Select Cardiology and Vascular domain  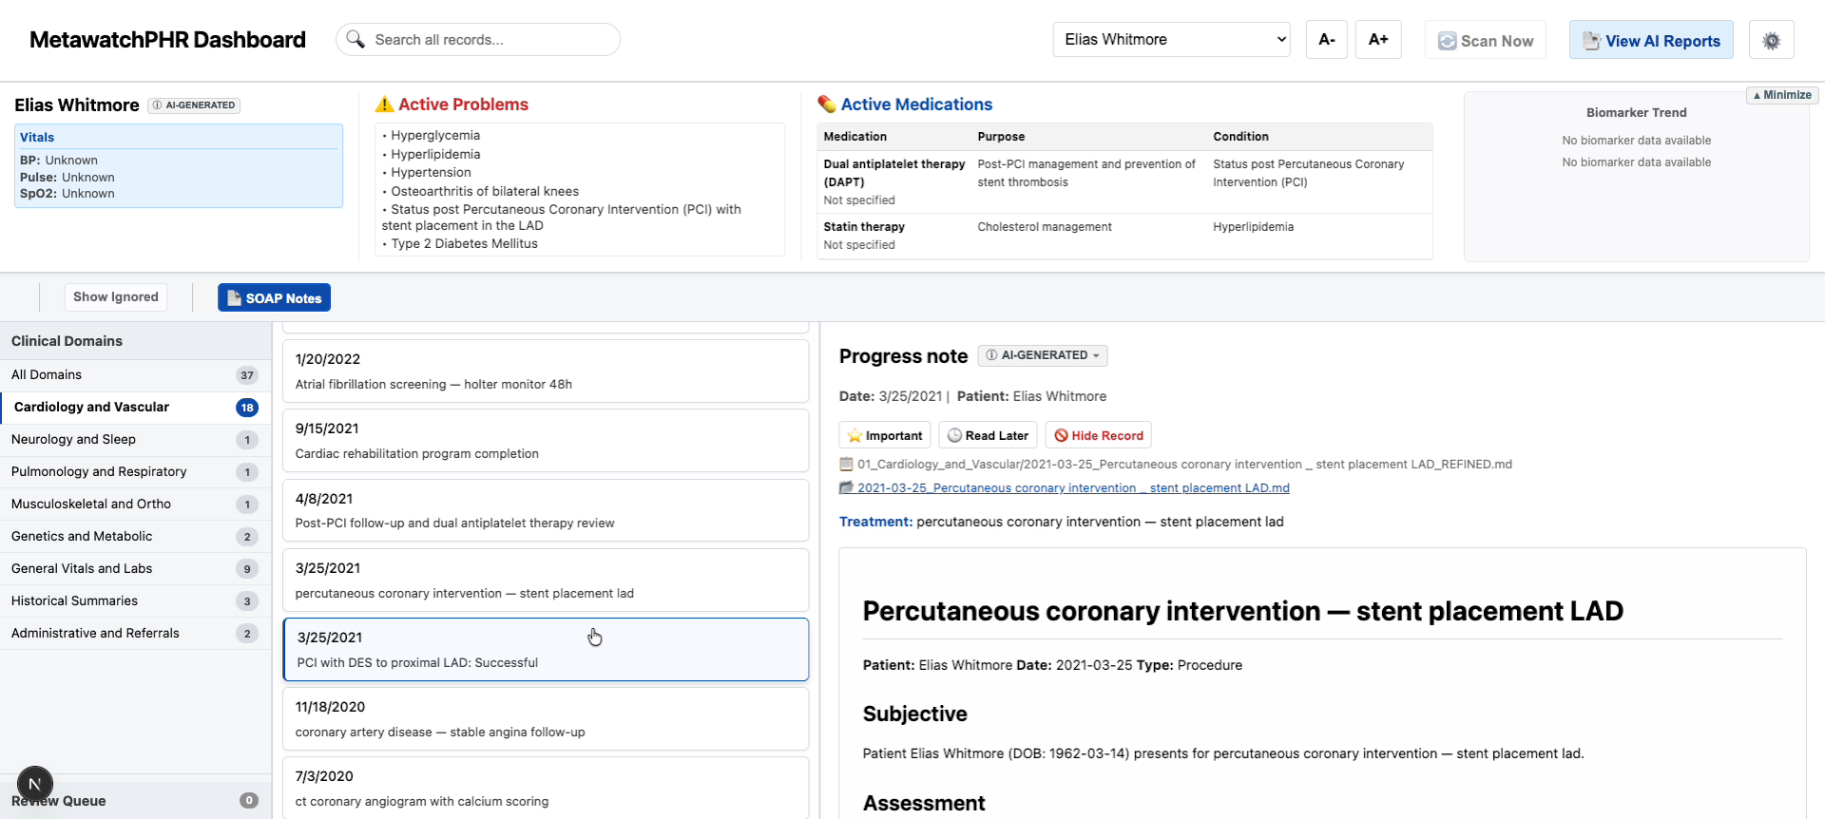tap(135, 408)
